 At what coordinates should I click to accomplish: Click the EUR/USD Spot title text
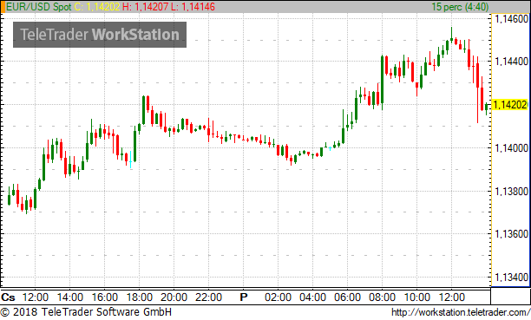point(38,7)
